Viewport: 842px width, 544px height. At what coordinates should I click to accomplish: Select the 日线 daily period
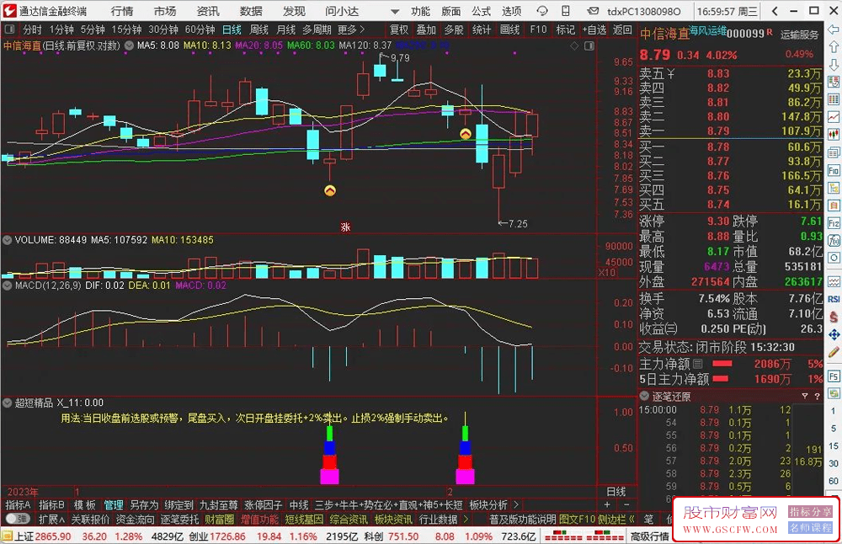pyautogui.click(x=232, y=29)
